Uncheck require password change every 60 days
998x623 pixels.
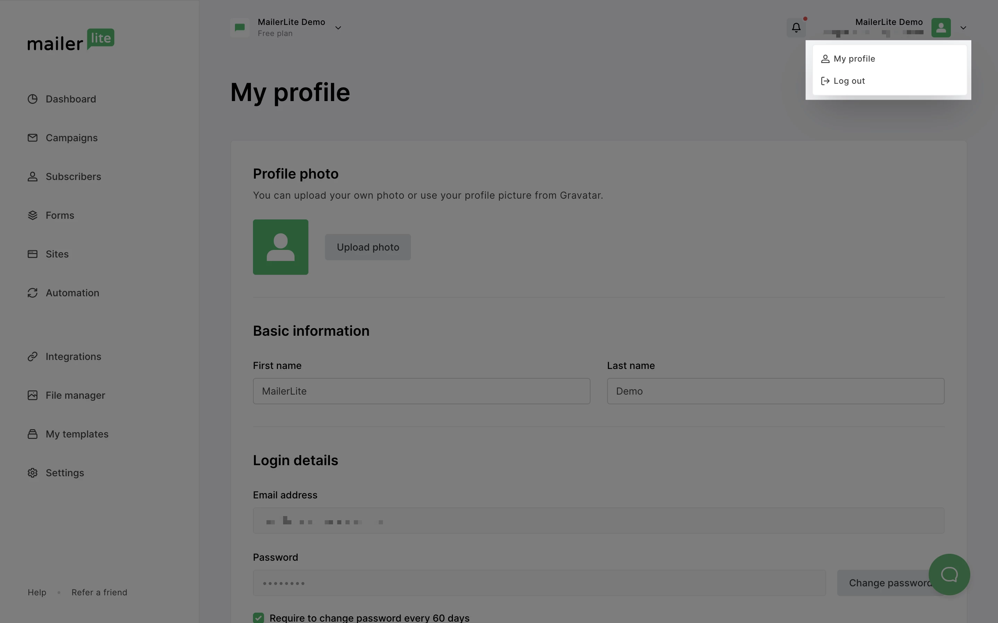259,617
